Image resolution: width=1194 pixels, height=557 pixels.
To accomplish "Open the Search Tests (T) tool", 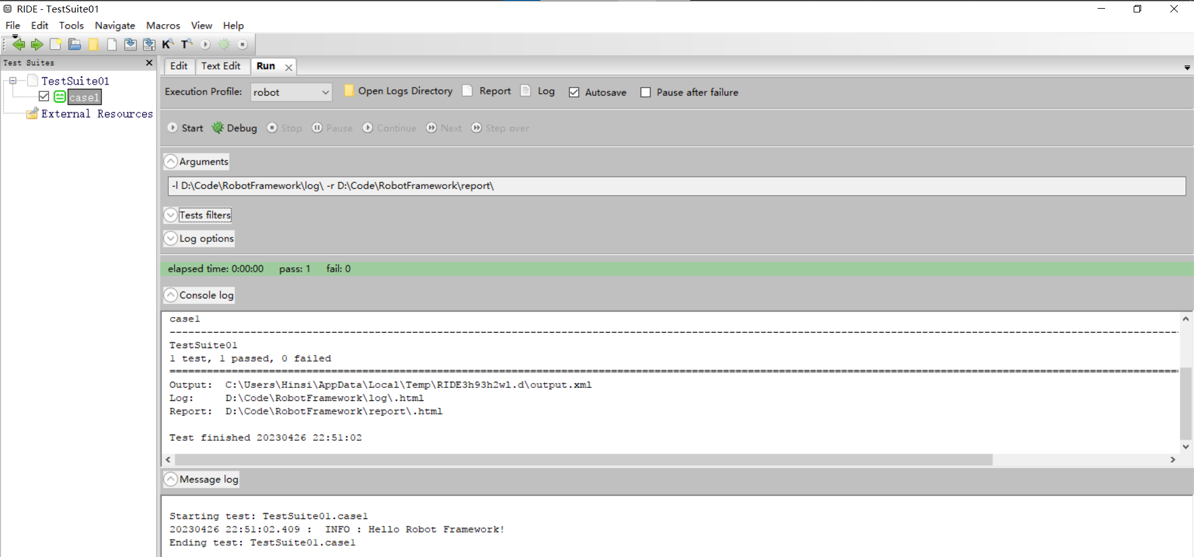I will tap(187, 44).
